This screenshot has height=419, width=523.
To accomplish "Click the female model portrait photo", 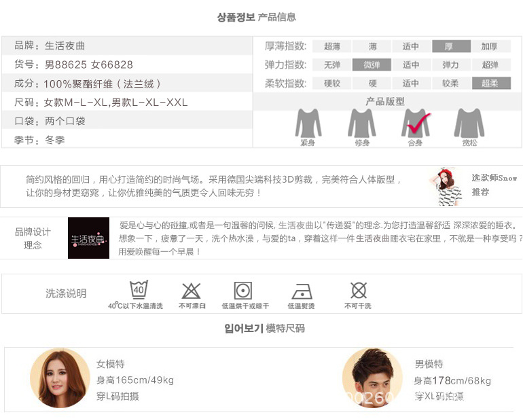I will coord(60,378).
